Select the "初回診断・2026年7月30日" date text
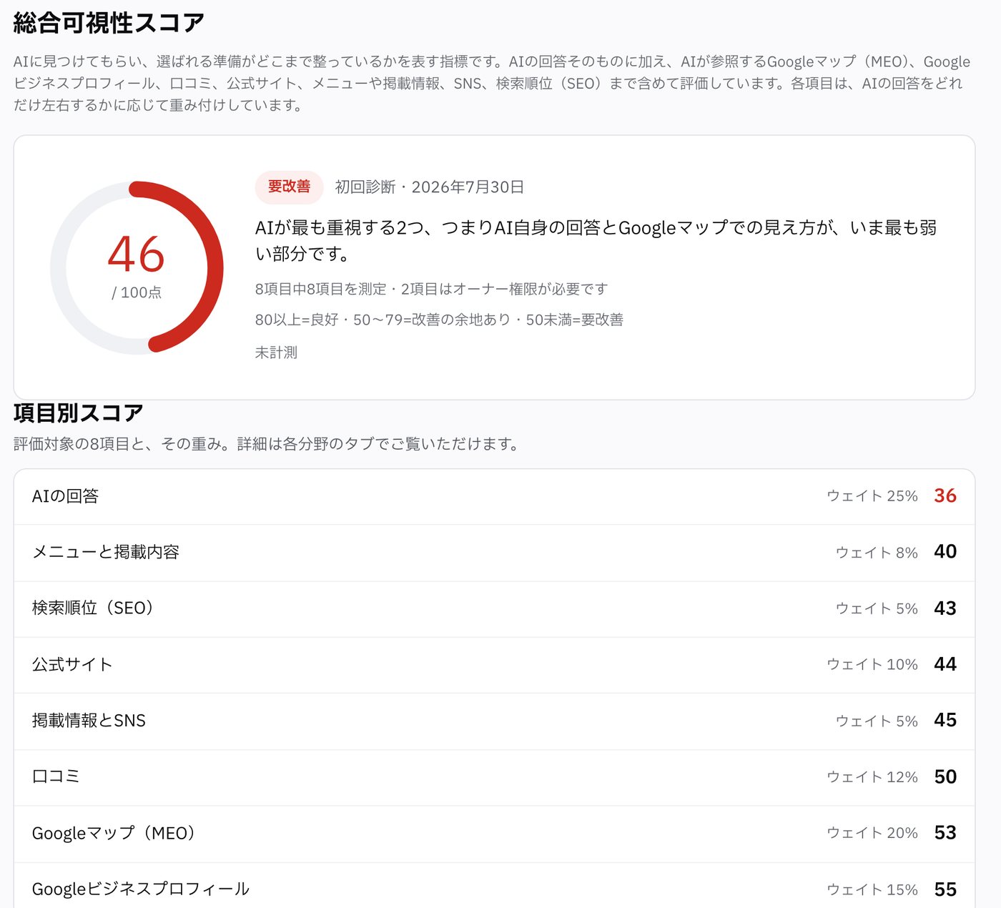The height and width of the screenshot is (908, 1001). point(430,187)
